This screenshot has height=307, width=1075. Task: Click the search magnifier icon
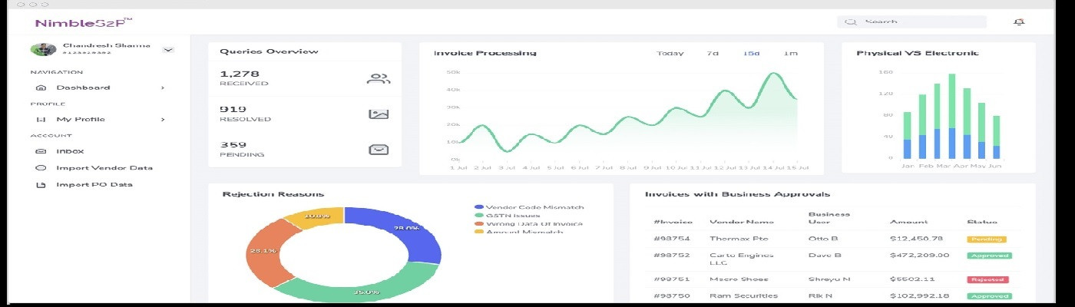click(850, 22)
